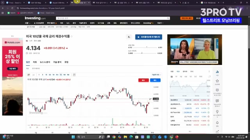Select the 15 minute chart interval
Screen dimensions: 250x140
tap(46, 75)
